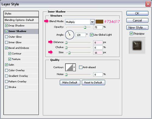152x119 pixels.
Task: Click the Cancel button
Action: click(137, 20)
